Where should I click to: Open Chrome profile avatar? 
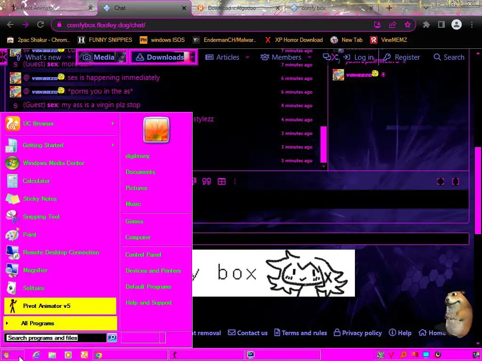tap(457, 24)
